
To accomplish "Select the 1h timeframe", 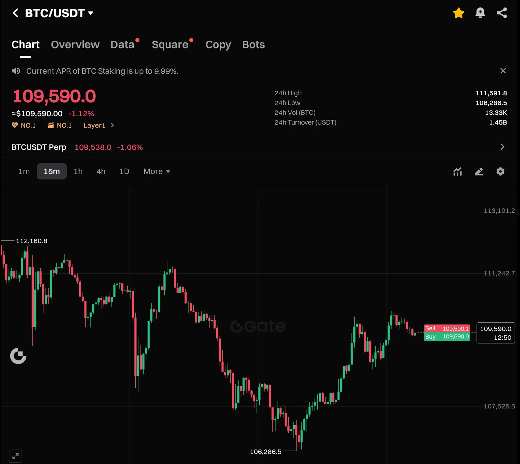I will pos(78,171).
